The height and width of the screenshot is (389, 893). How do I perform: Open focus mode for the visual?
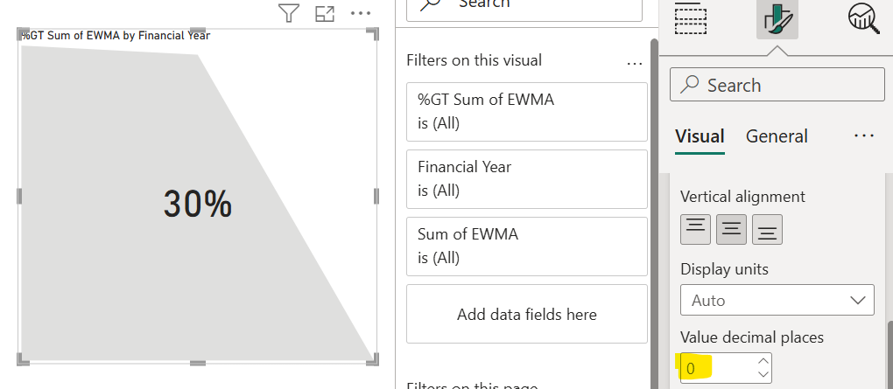tap(325, 14)
